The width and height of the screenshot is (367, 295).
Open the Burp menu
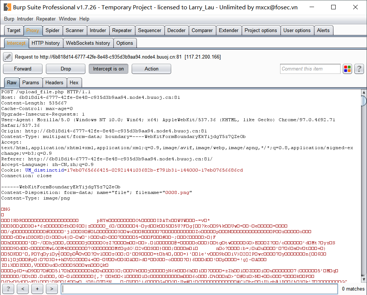point(9,19)
